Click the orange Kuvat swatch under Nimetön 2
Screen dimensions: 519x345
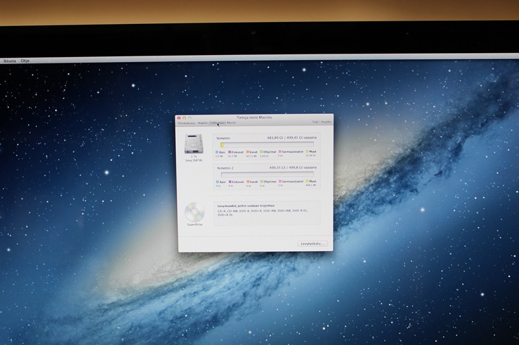point(248,182)
